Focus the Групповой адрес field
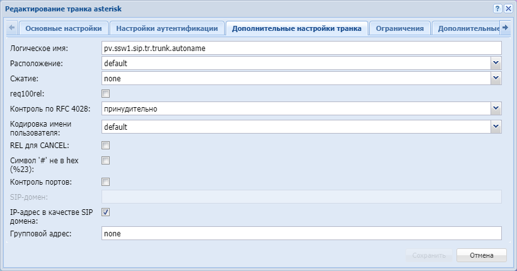517x271 pixels. (301, 234)
